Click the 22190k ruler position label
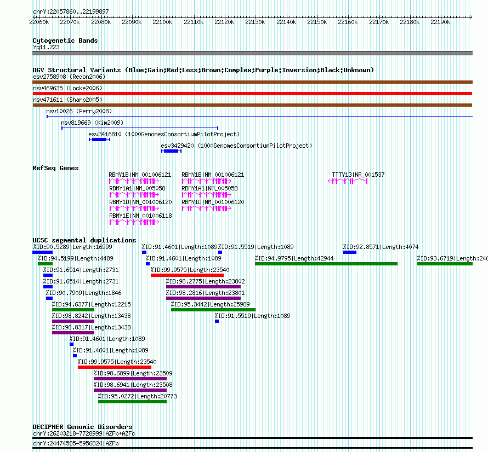The image size is (488, 452). click(x=440, y=22)
